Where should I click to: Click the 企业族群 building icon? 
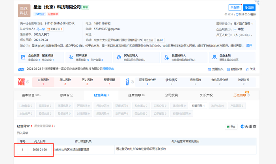23,57
